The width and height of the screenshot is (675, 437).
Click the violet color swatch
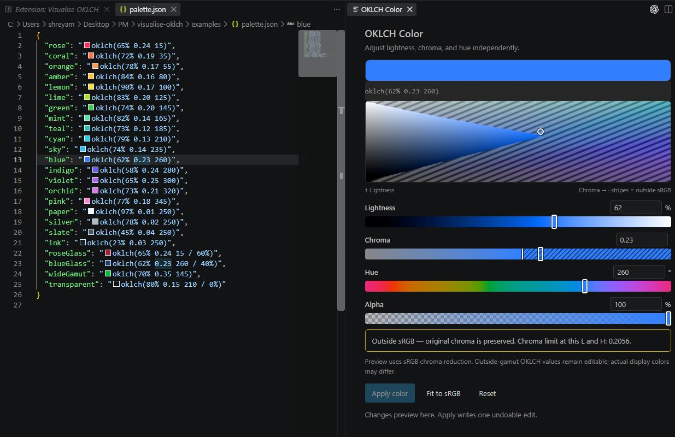pyautogui.click(x=96, y=180)
